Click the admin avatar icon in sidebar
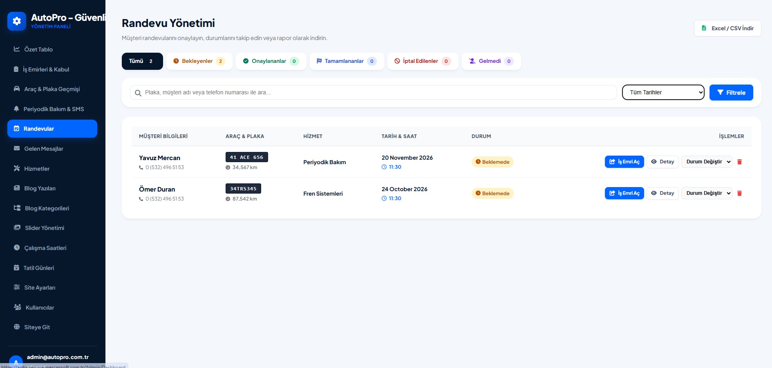 pyautogui.click(x=16, y=361)
